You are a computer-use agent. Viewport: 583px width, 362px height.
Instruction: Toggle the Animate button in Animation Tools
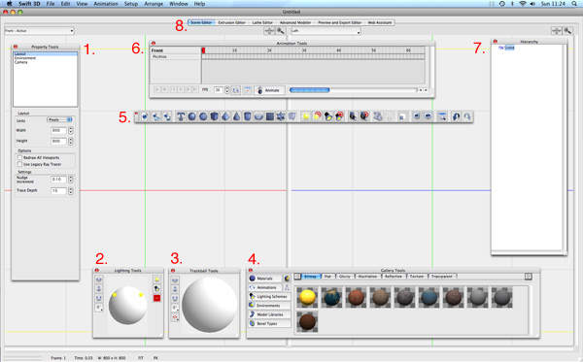click(269, 90)
